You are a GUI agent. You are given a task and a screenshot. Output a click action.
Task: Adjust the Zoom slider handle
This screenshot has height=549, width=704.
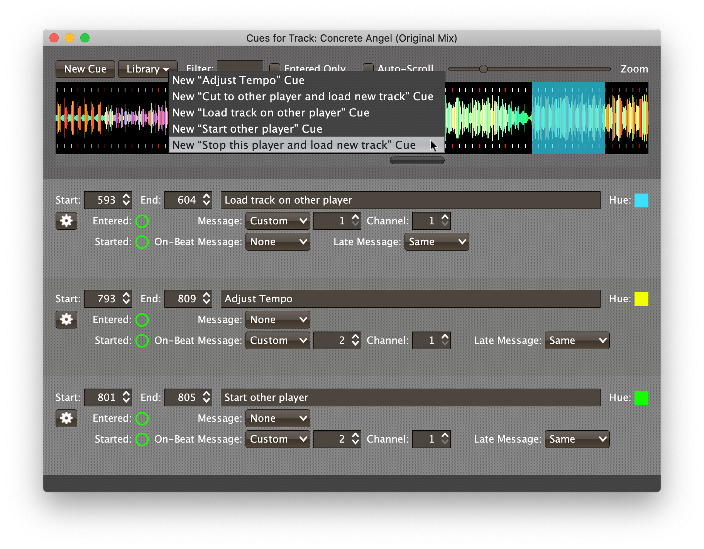click(x=483, y=69)
